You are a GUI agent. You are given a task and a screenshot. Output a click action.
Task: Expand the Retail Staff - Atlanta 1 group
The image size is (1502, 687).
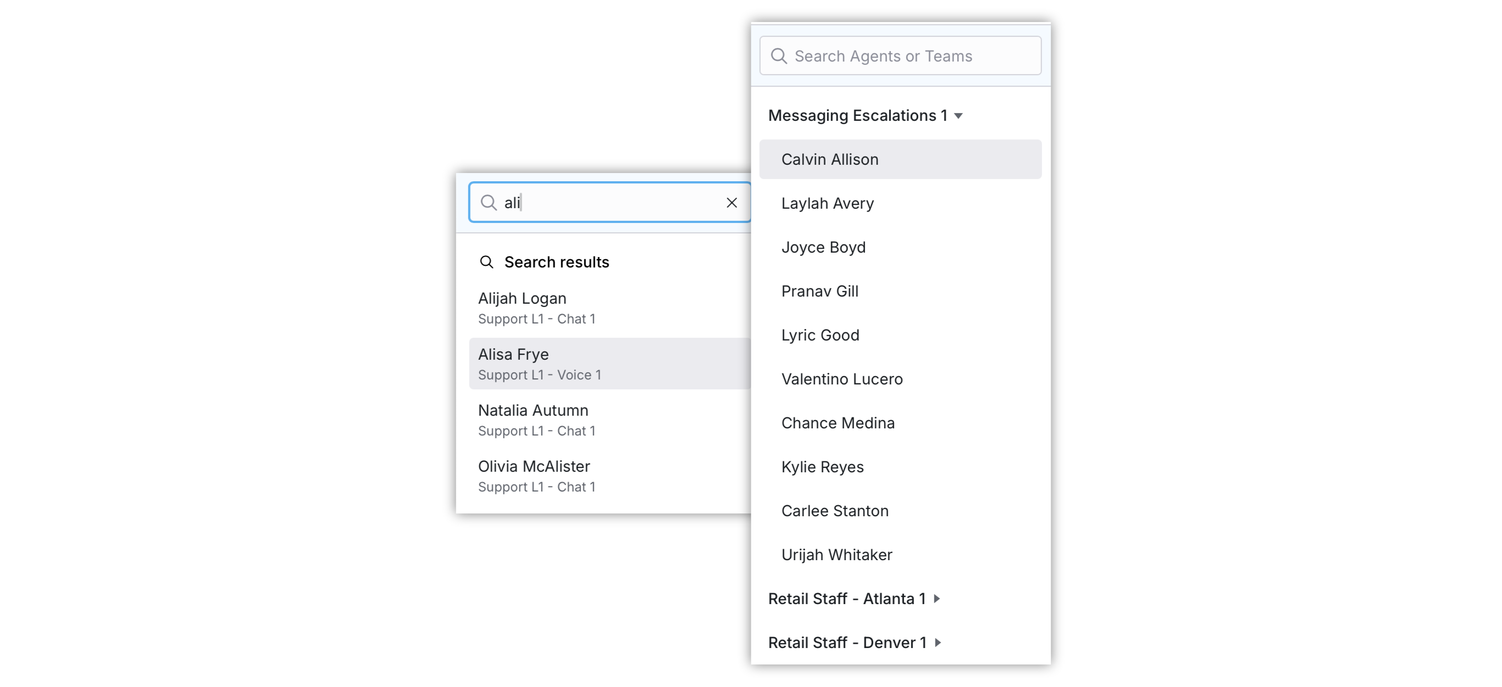tap(936, 599)
